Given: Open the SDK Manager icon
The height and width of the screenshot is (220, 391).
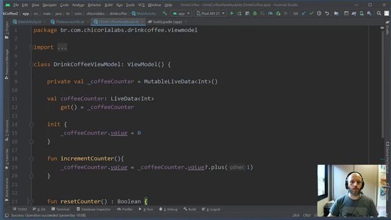Looking at the screenshot, I should click(369, 13).
